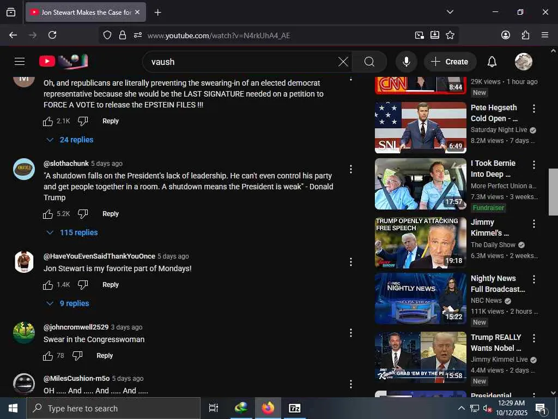Open more actions for Nightly News video
The width and height of the screenshot is (558, 419).
534,279
